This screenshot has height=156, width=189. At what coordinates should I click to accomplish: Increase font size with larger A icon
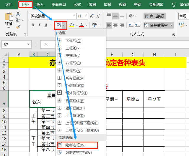pyautogui.click(x=92, y=16)
